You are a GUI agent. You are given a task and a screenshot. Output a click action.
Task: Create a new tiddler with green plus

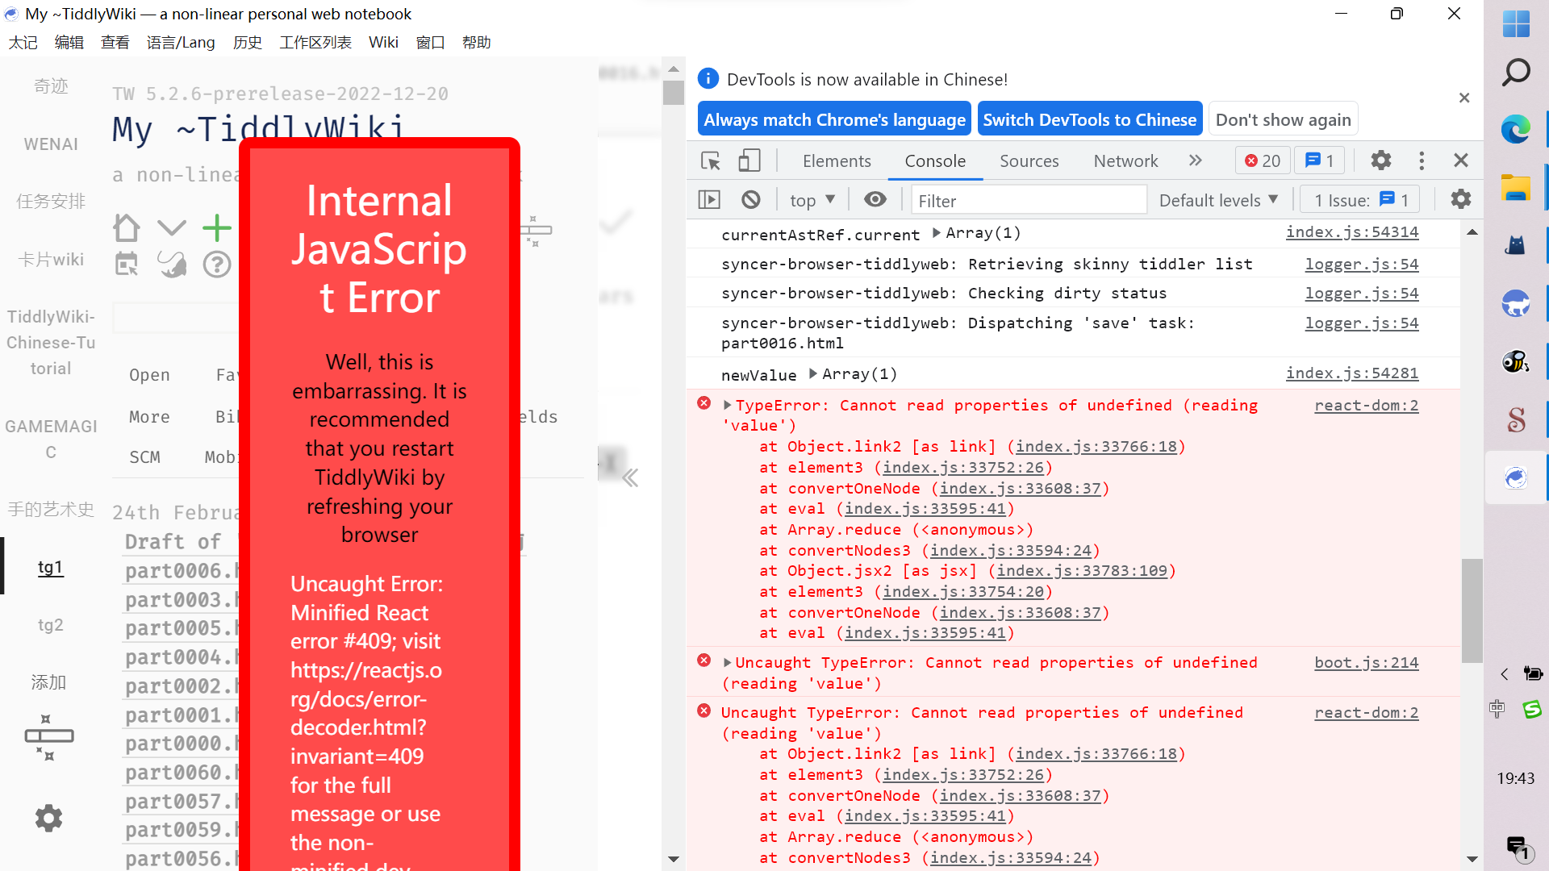point(217,228)
